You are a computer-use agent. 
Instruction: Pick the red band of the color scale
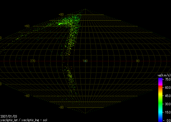(x=160, y=87)
